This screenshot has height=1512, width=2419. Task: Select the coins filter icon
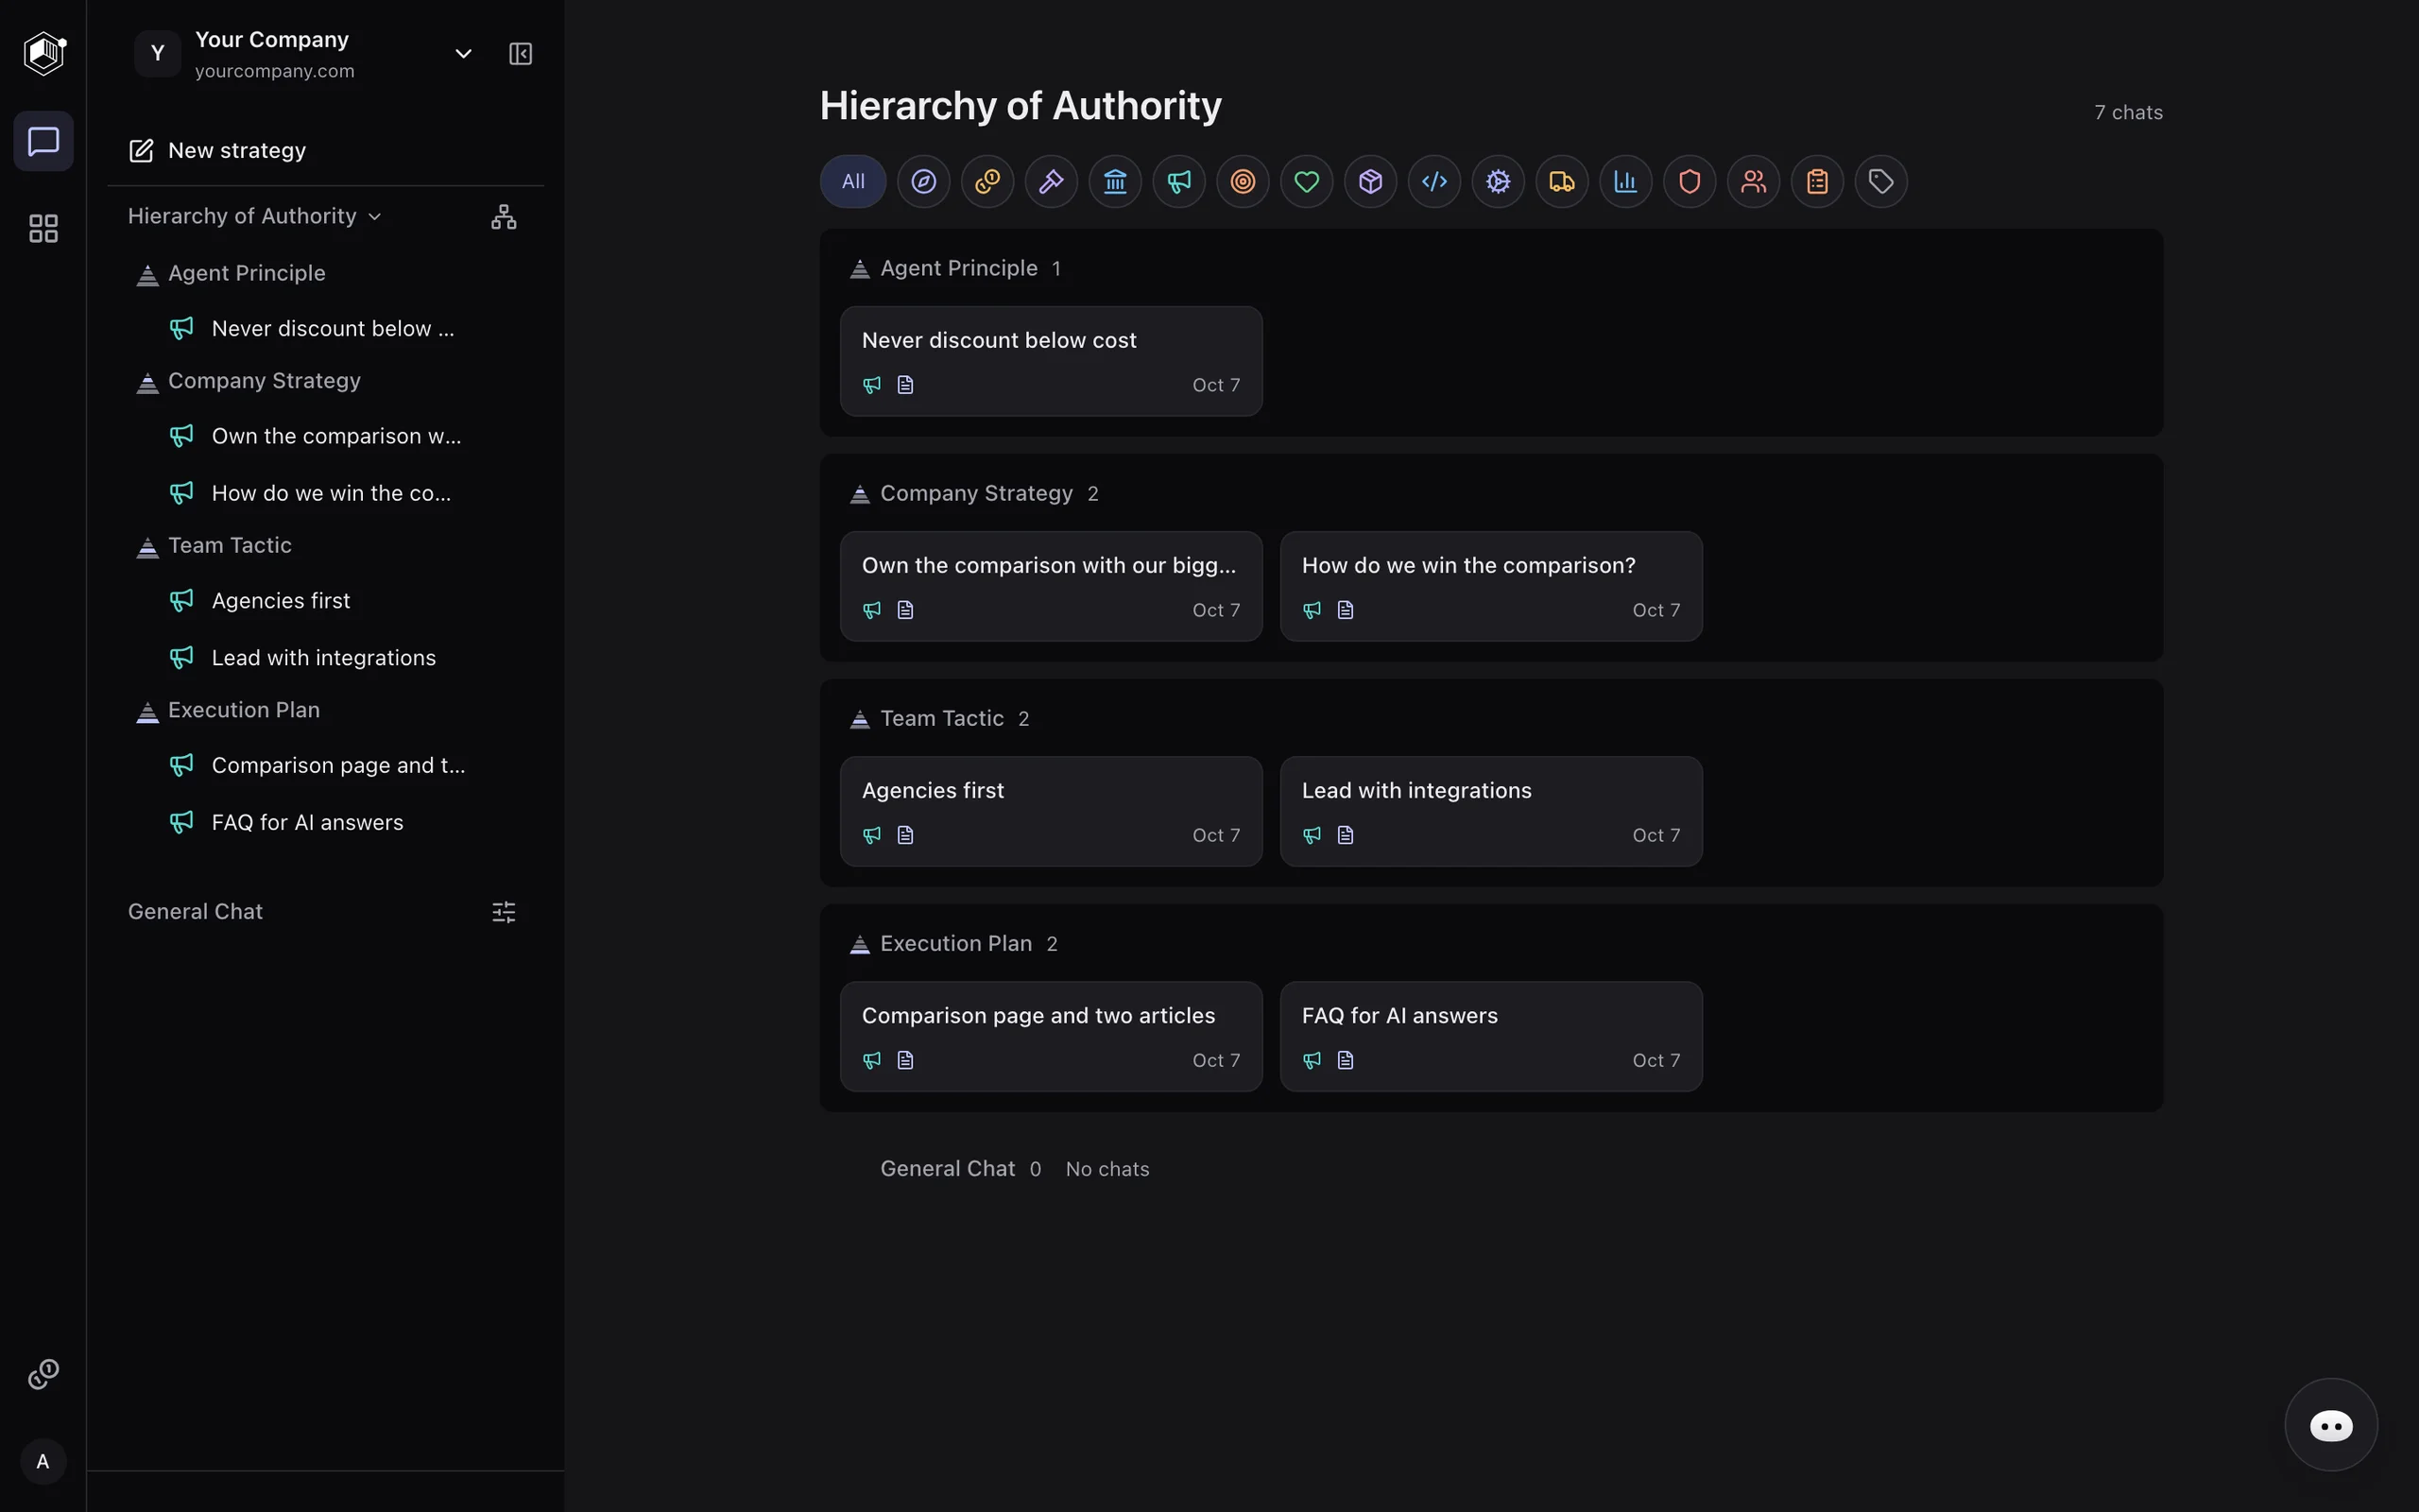(x=987, y=182)
